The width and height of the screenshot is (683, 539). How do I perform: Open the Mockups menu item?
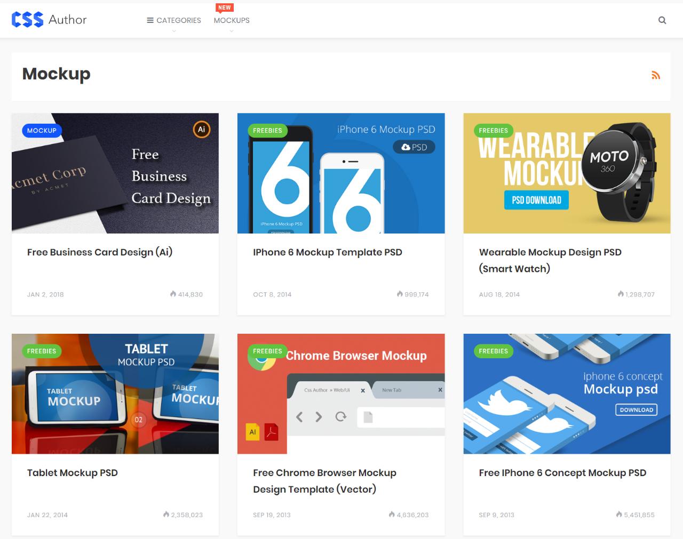pos(232,20)
